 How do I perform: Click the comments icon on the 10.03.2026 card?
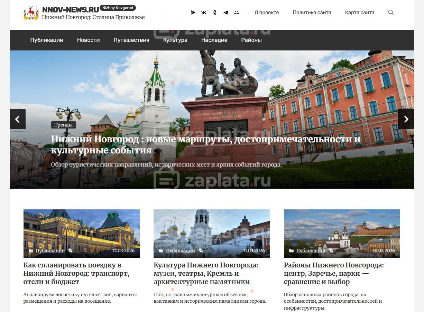pyautogui.click(x=331, y=251)
